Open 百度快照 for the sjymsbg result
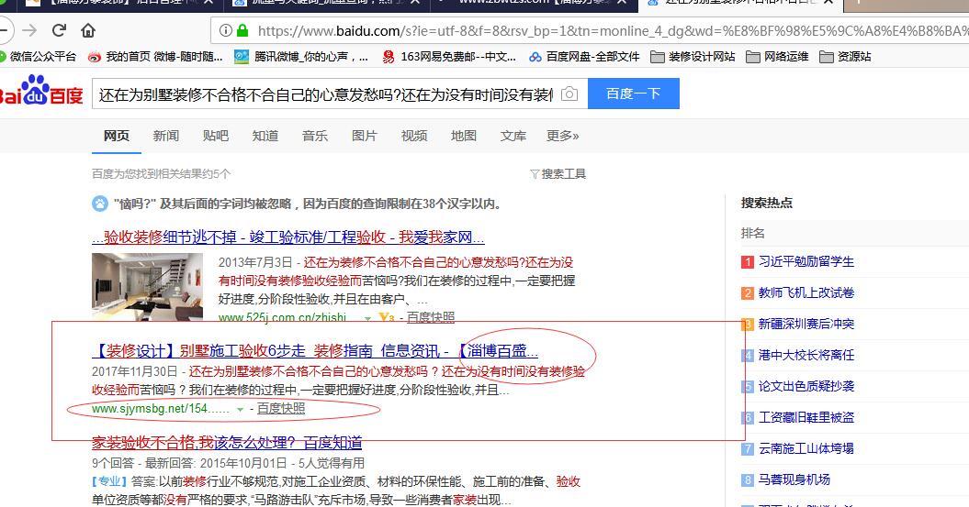The image size is (969, 507). tap(281, 408)
